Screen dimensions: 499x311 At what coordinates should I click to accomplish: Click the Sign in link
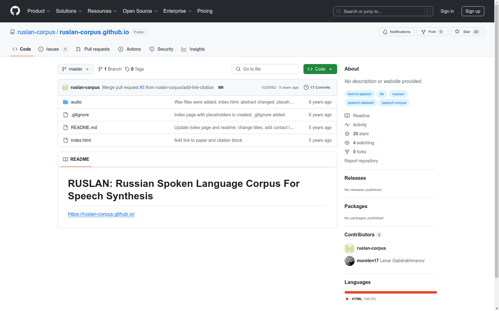447,11
